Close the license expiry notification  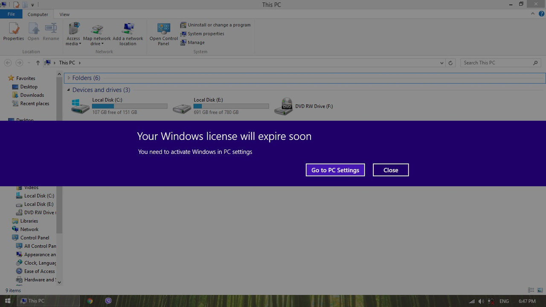[391, 170]
